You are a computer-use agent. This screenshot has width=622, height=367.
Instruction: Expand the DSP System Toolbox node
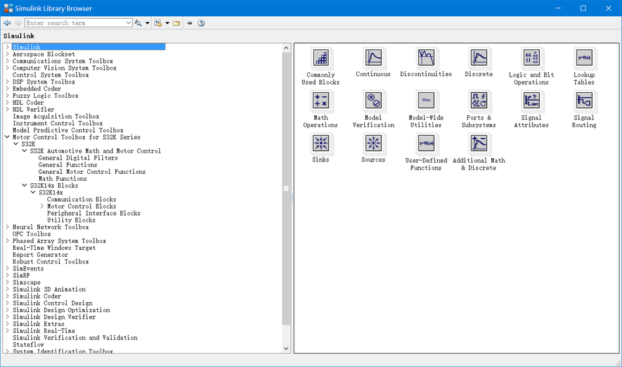(7, 82)
